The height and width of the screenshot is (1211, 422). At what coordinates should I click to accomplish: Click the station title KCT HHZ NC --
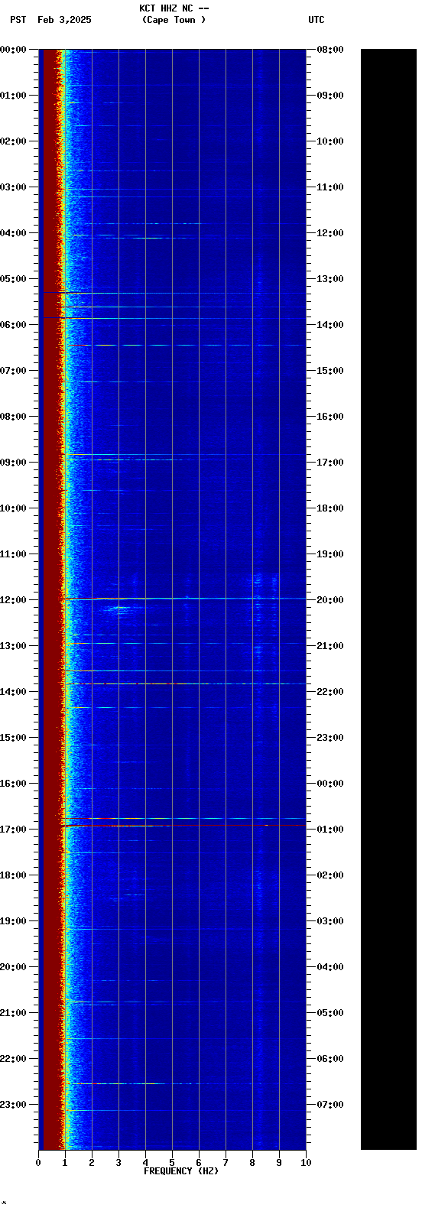pos(174,8)
